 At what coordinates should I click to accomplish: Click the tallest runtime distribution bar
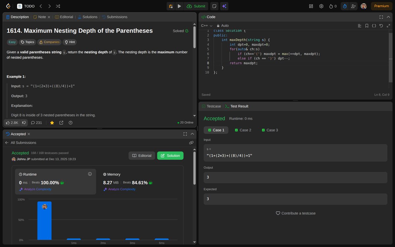44,221
